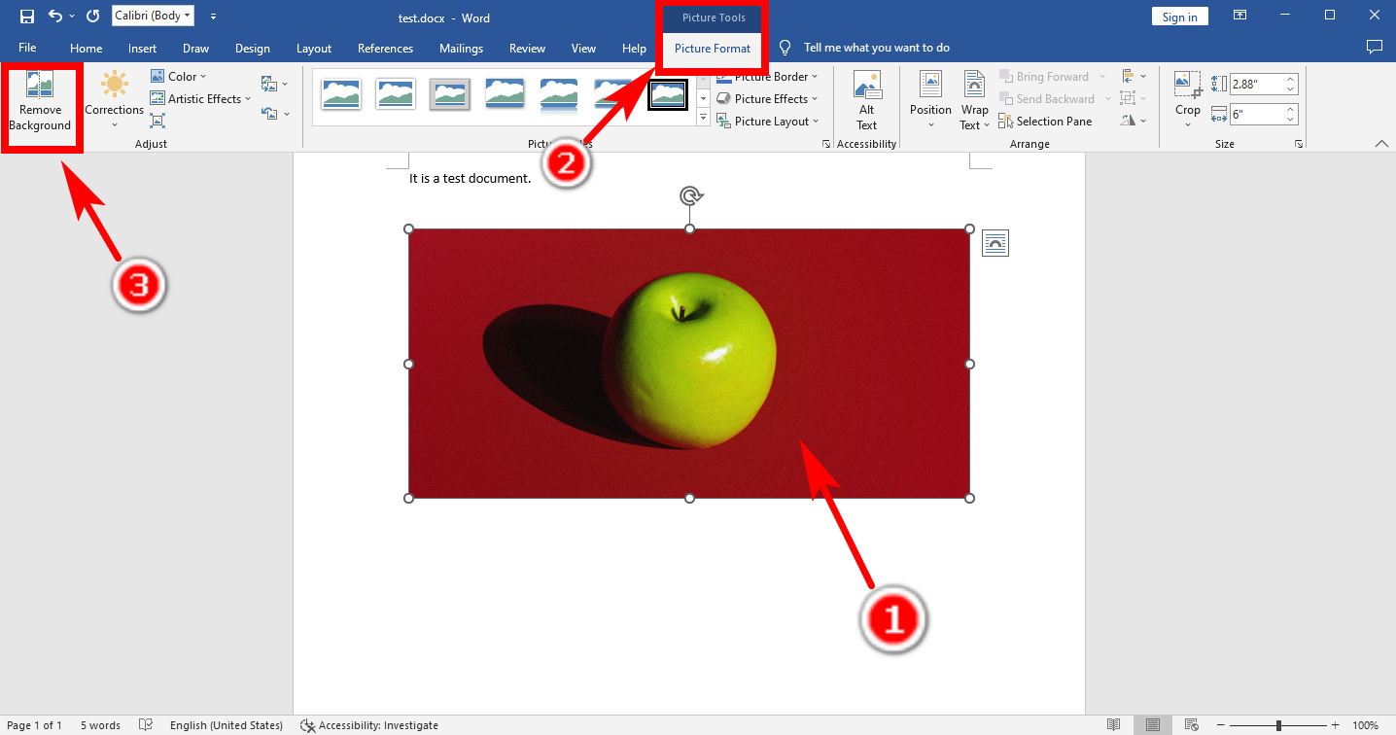1396x735 pixels.
Task: Click the 5 words count in status bar
Action: (100, 725)
